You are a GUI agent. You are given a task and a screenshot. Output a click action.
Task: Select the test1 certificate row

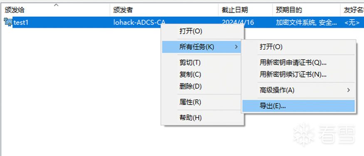[x=183, y=22]
